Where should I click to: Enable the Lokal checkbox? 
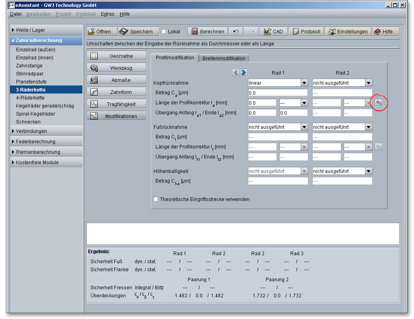point(164,32)
